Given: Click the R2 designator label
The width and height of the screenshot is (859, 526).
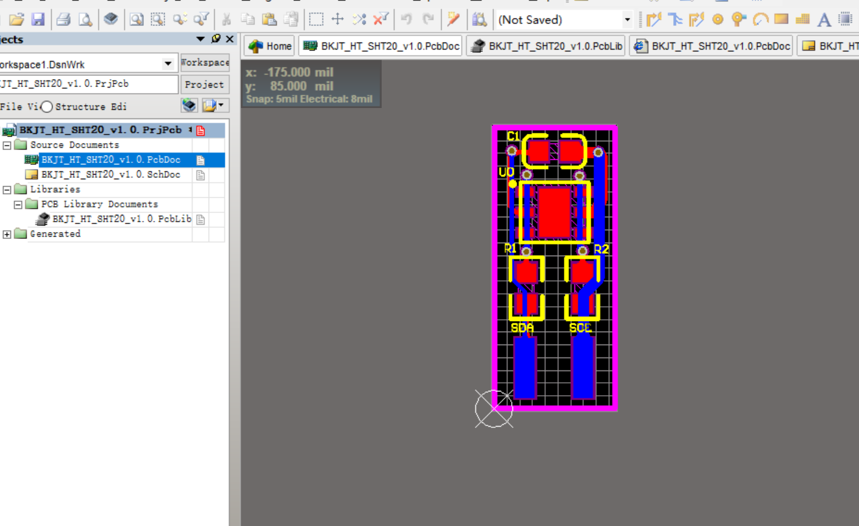Looking at the screenshot, I should 601,249.
